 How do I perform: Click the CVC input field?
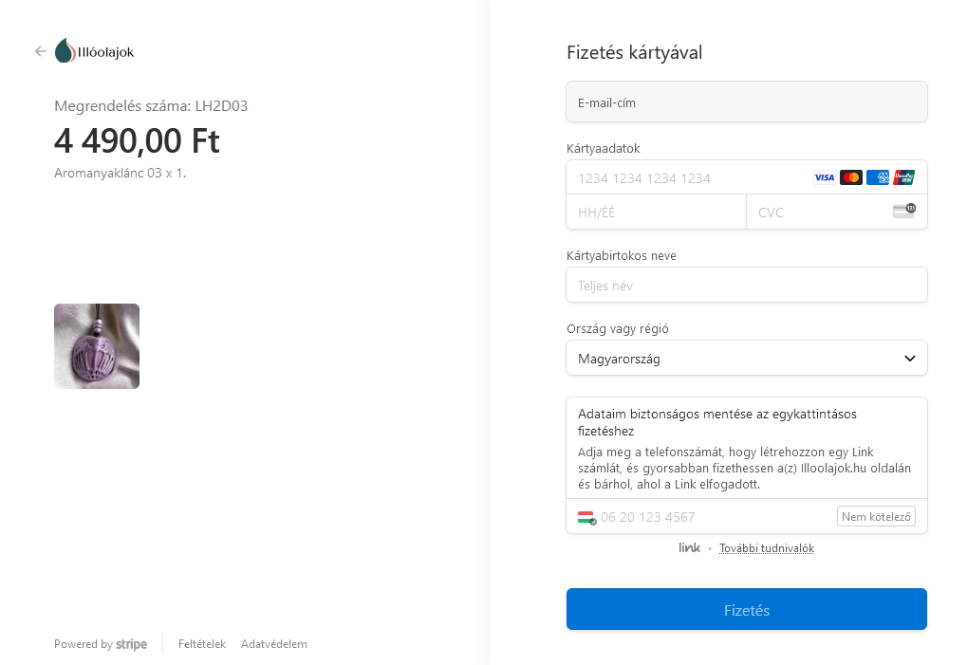[816, 212]
